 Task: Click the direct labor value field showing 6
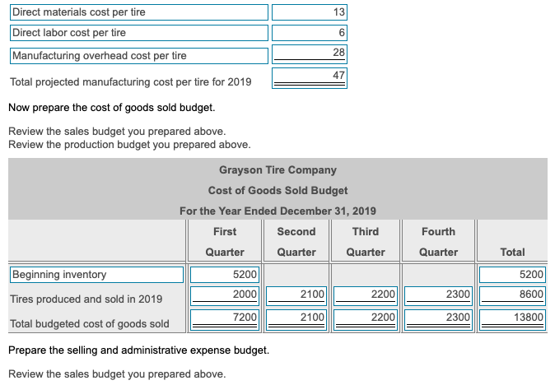[310, 33]
